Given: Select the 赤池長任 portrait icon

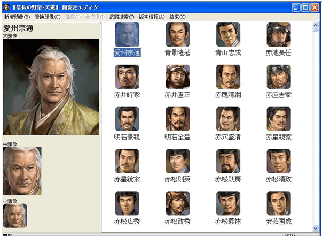Looking at the screenshot, I should 279,34.
